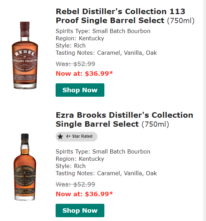This screenshot has height=221, width=206.
Task: Click the Rebel bourbon's crossed-out $52.99 price
Action: [76, 64]
